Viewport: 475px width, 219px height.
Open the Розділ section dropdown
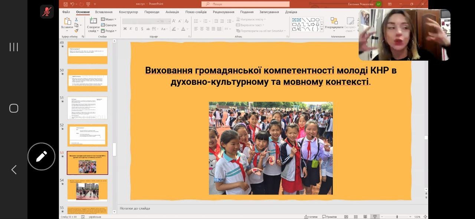109,31
